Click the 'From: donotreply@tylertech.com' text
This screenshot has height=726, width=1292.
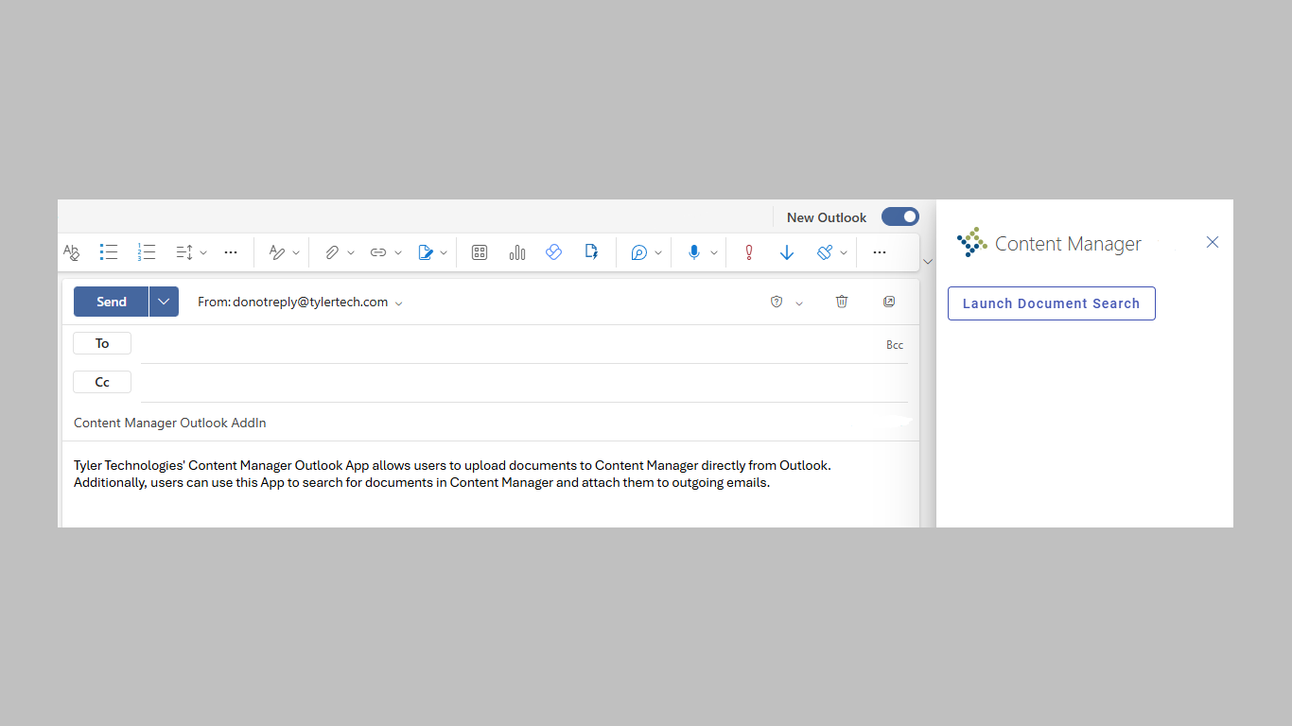tap(293, 302)
